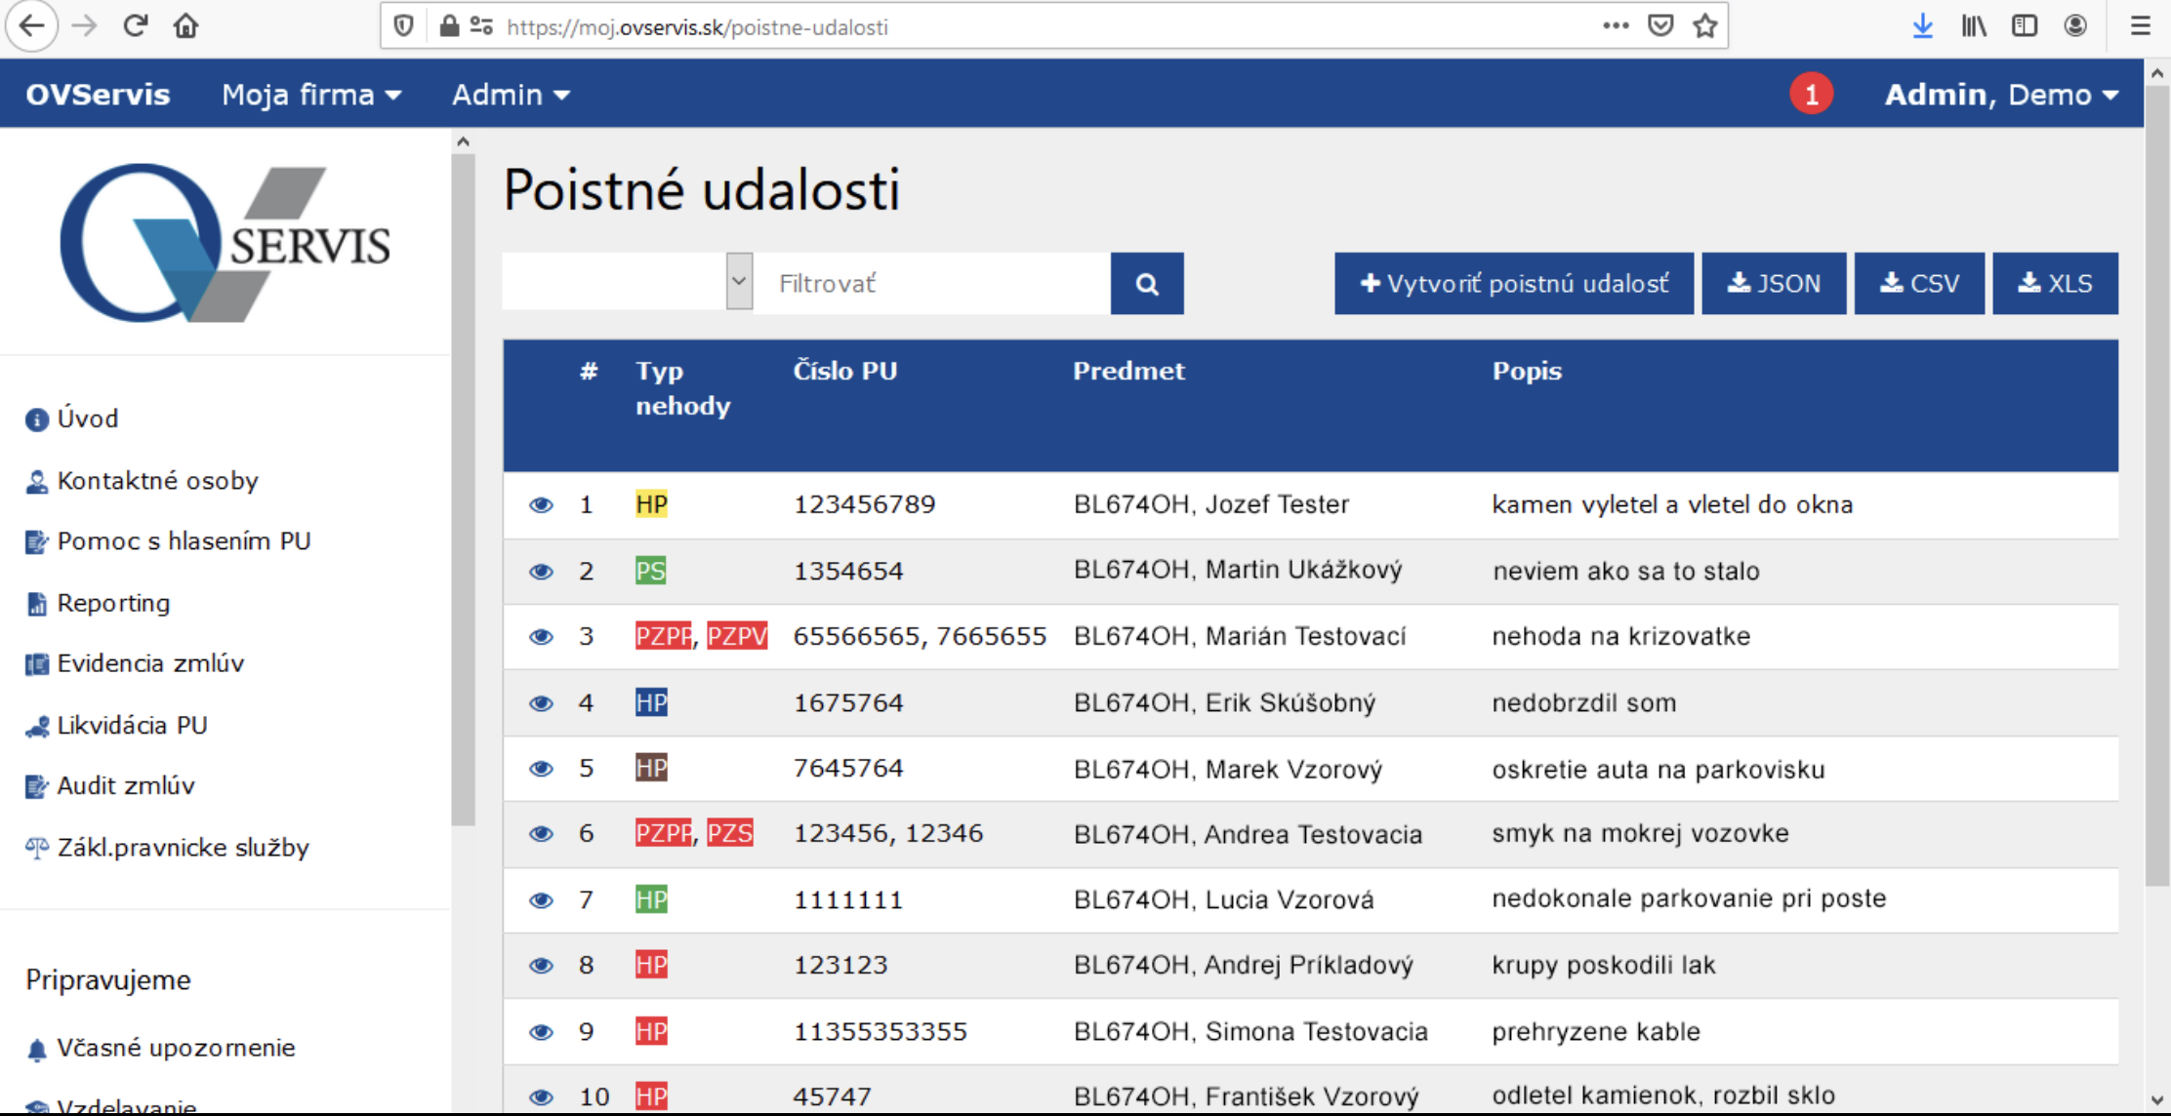Image resolution: width=2171 pixels, height=1116 pixels.
Task: Bookmark this page with the star icon
Action: tap(1705, 26)
